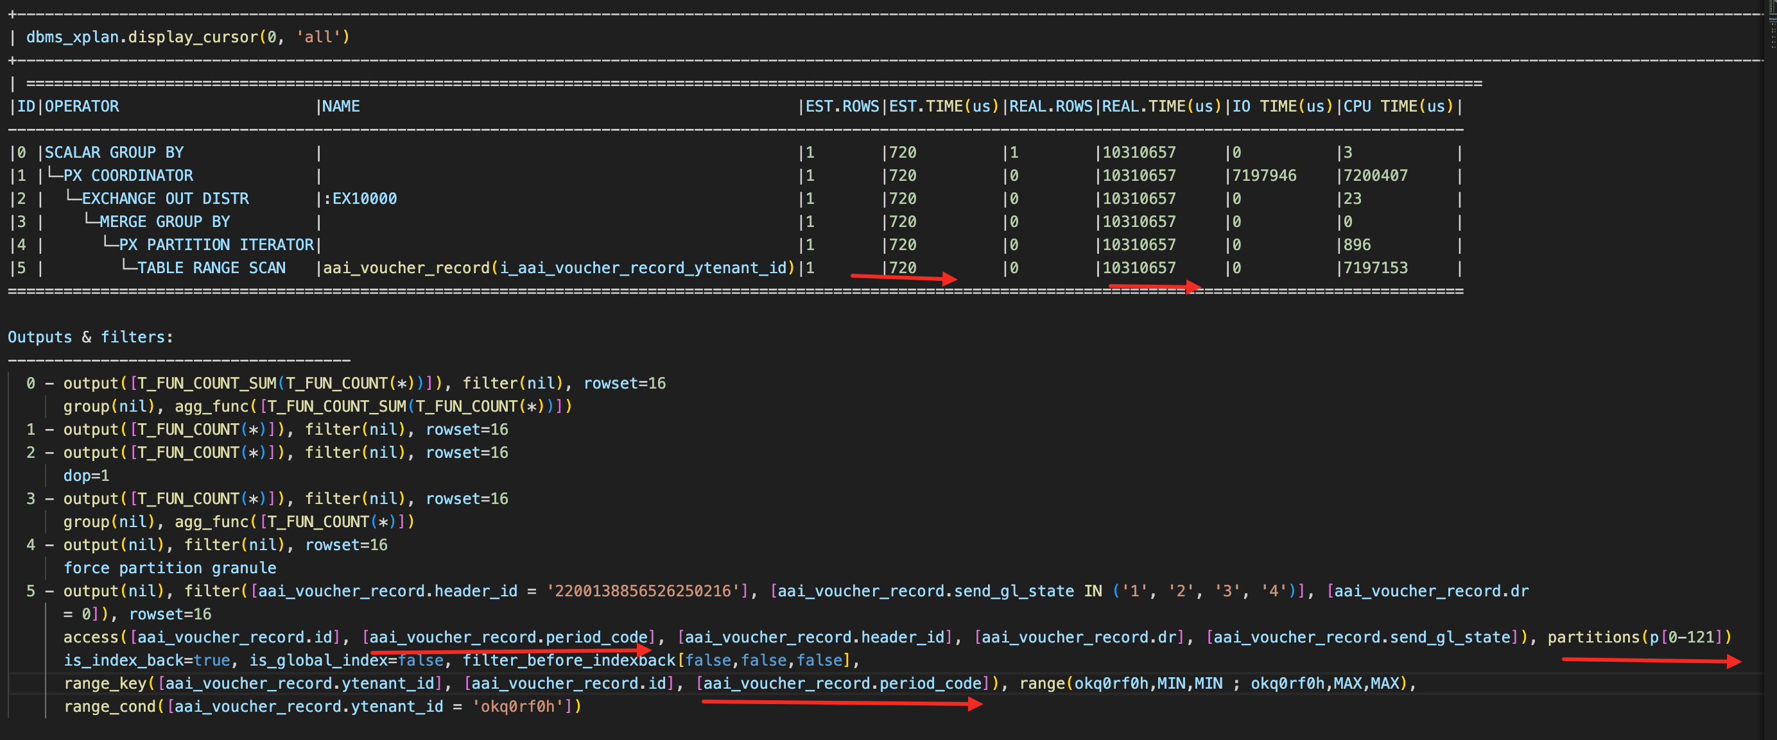Click the is_index_back=true text

pos(147,660)
